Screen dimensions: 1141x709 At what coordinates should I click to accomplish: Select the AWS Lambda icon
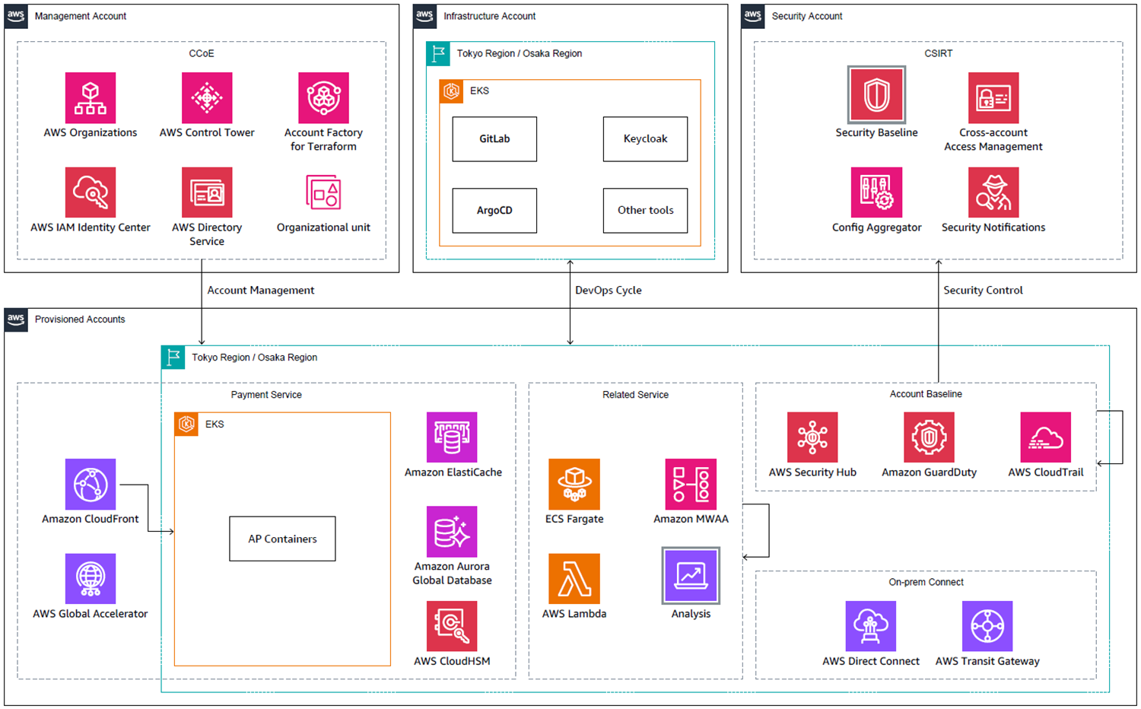coord(574,579)
